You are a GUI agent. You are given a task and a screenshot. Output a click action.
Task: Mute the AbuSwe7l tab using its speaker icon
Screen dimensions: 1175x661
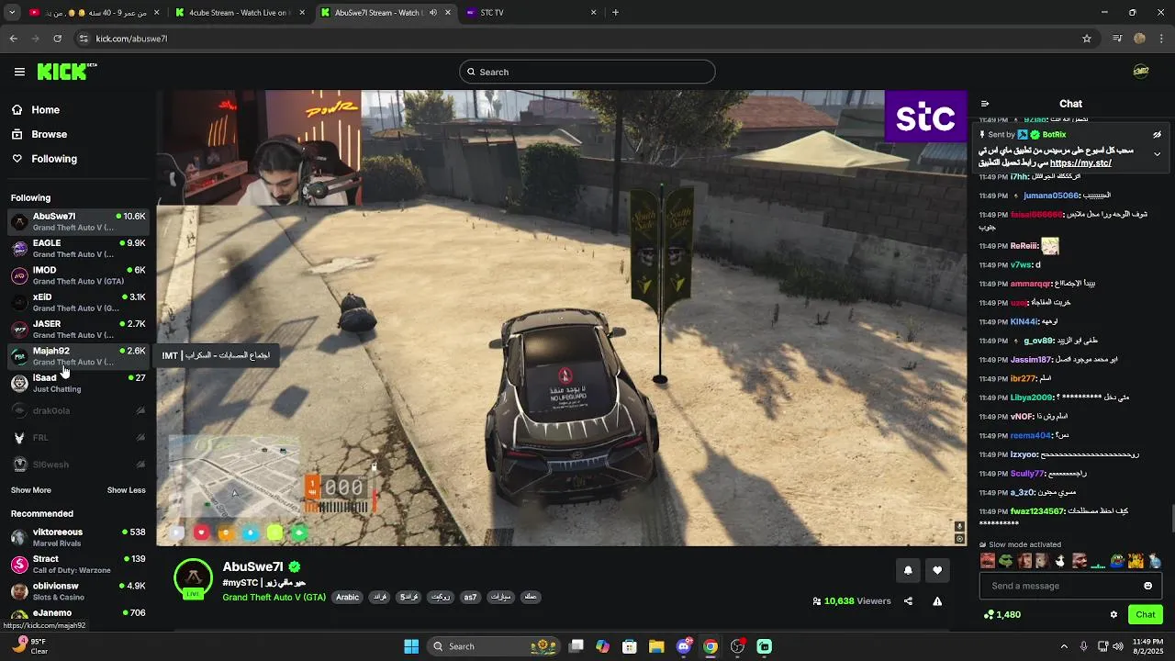click(x=433, y=13)
